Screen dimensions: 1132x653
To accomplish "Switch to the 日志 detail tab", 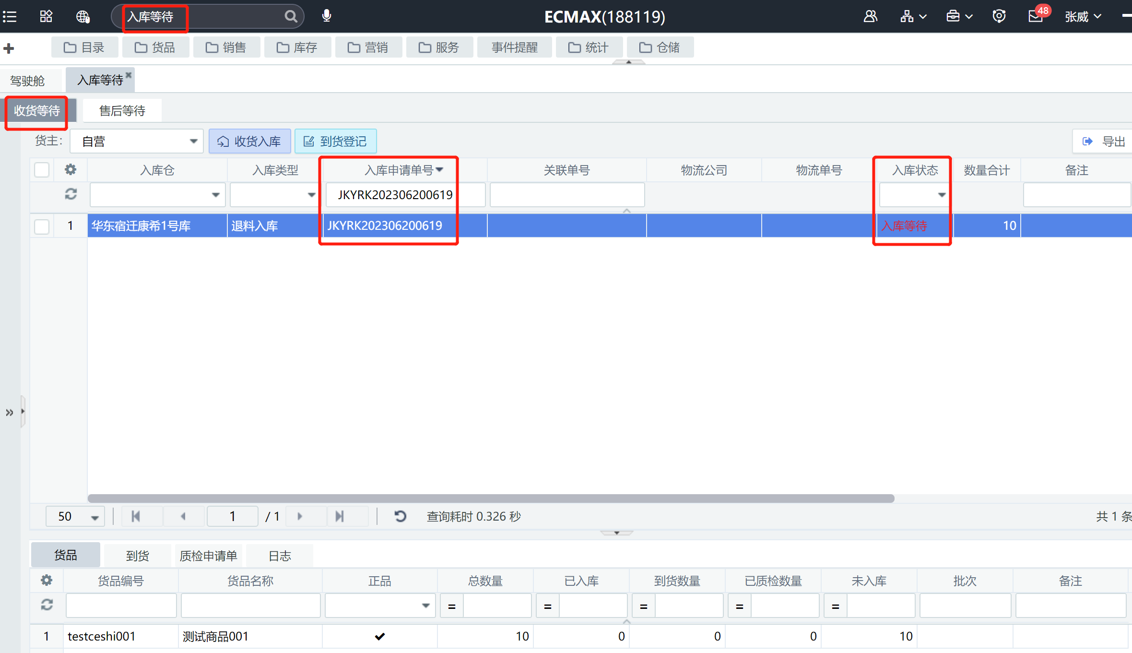I will point(280,556).
